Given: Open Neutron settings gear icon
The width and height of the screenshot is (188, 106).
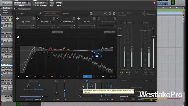Looking at the screenshot, I should tap(110, 14).
